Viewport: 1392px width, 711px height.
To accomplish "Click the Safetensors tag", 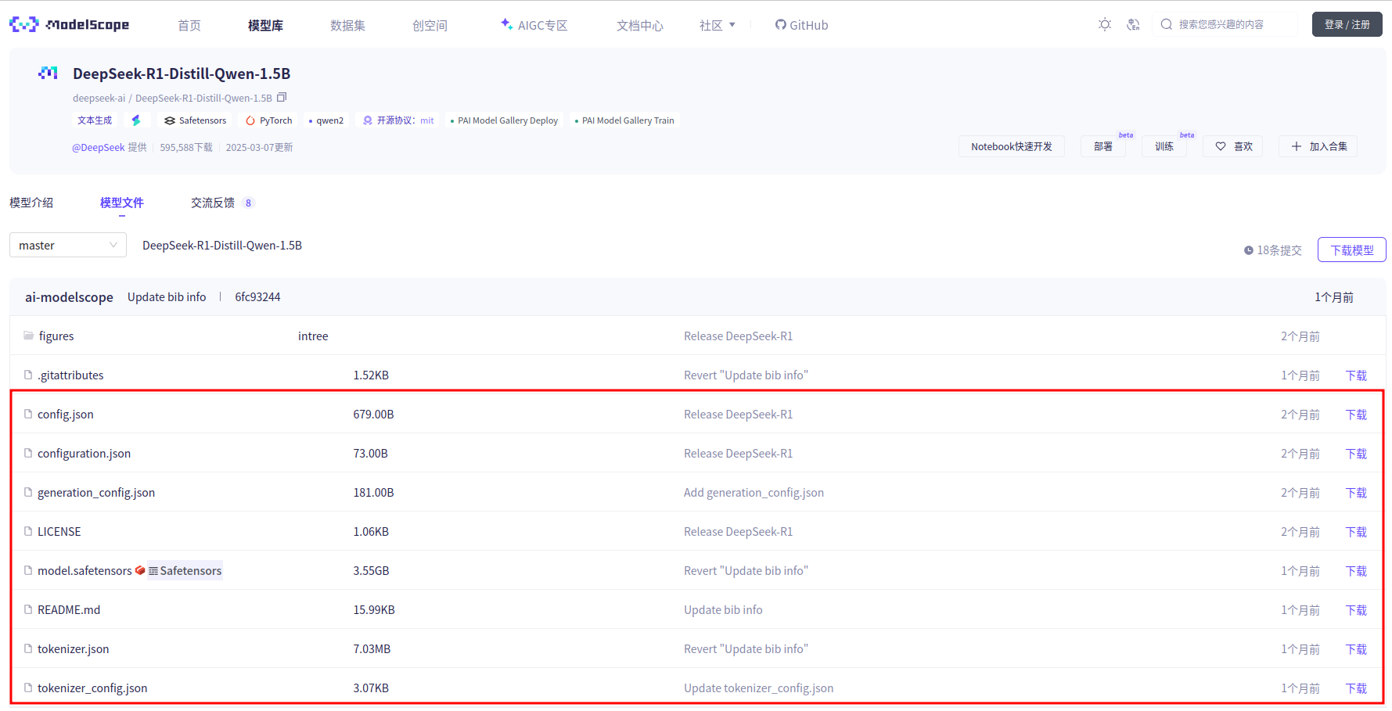I will pos(195,120).
